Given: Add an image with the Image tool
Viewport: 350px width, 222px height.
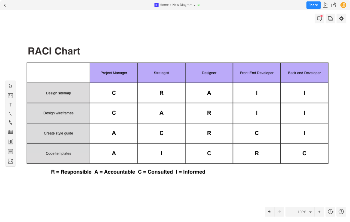Looking at the screenshot, I should coord(10,161).
